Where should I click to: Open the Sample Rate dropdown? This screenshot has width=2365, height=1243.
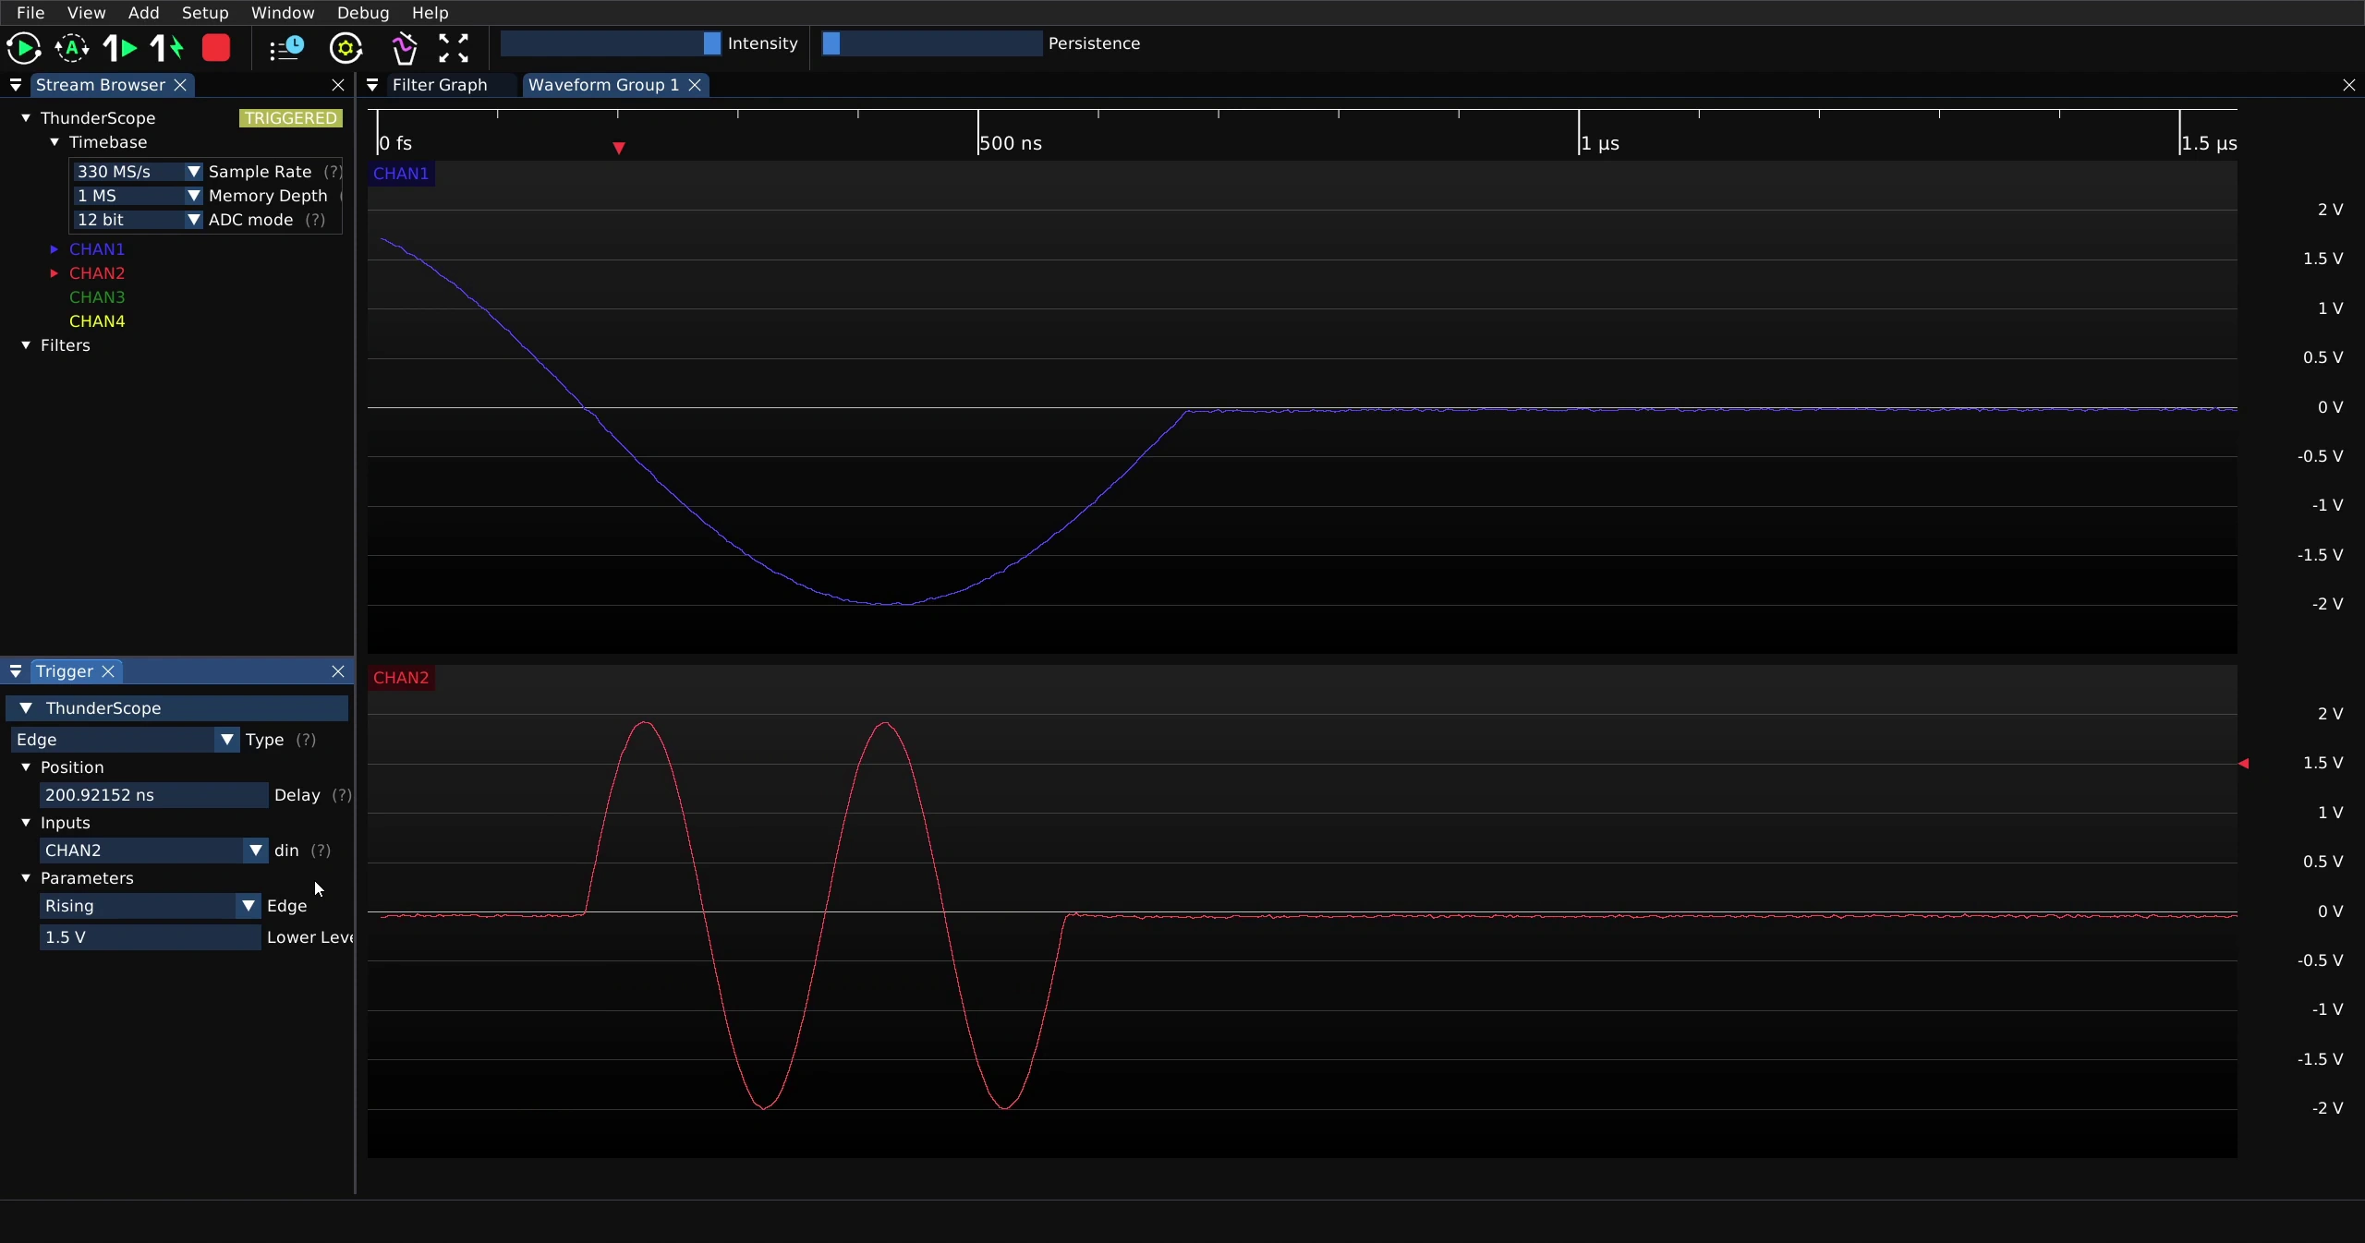coord(137,172)
